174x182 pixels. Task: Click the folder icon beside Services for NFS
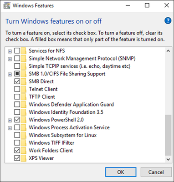[x=24, y=51]
